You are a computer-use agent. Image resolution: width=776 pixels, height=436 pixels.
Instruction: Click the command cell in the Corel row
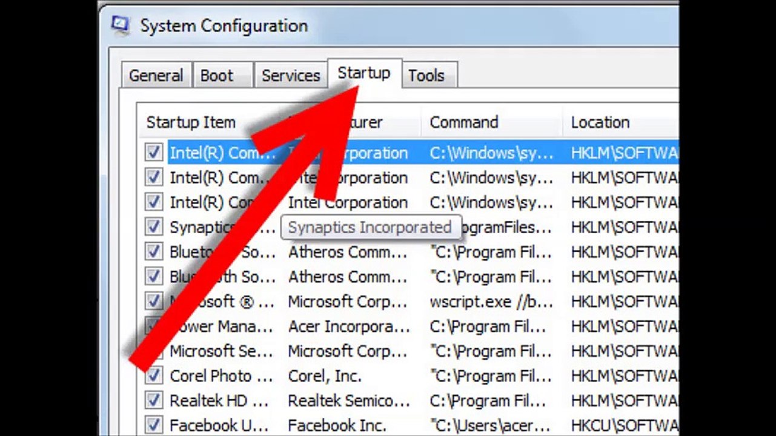tap(491, 376)
